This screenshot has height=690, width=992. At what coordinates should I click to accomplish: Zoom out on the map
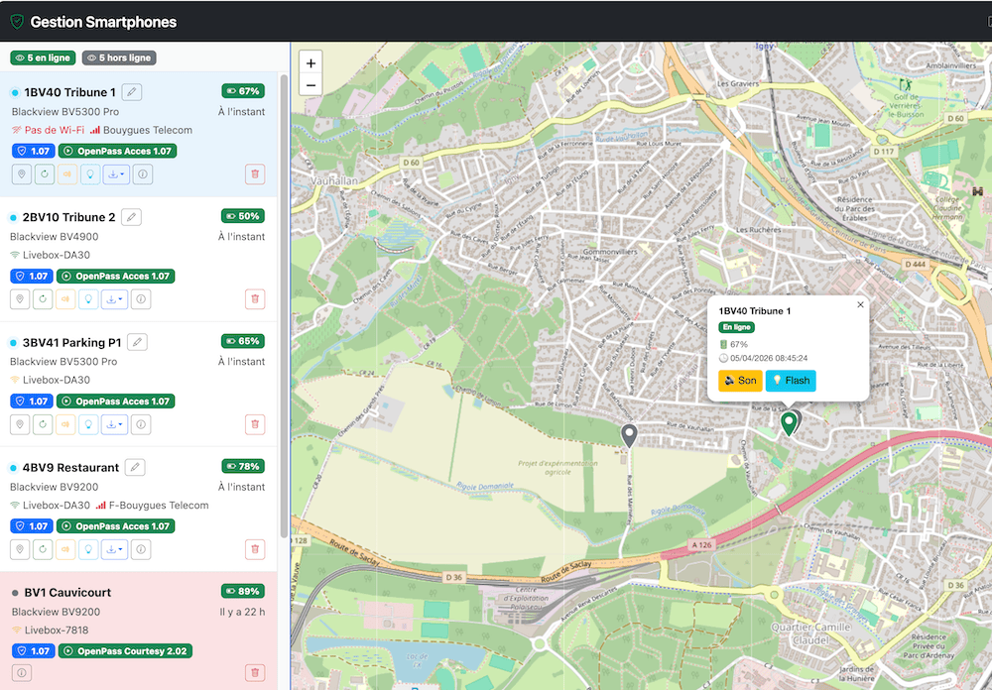pos(311,85)
